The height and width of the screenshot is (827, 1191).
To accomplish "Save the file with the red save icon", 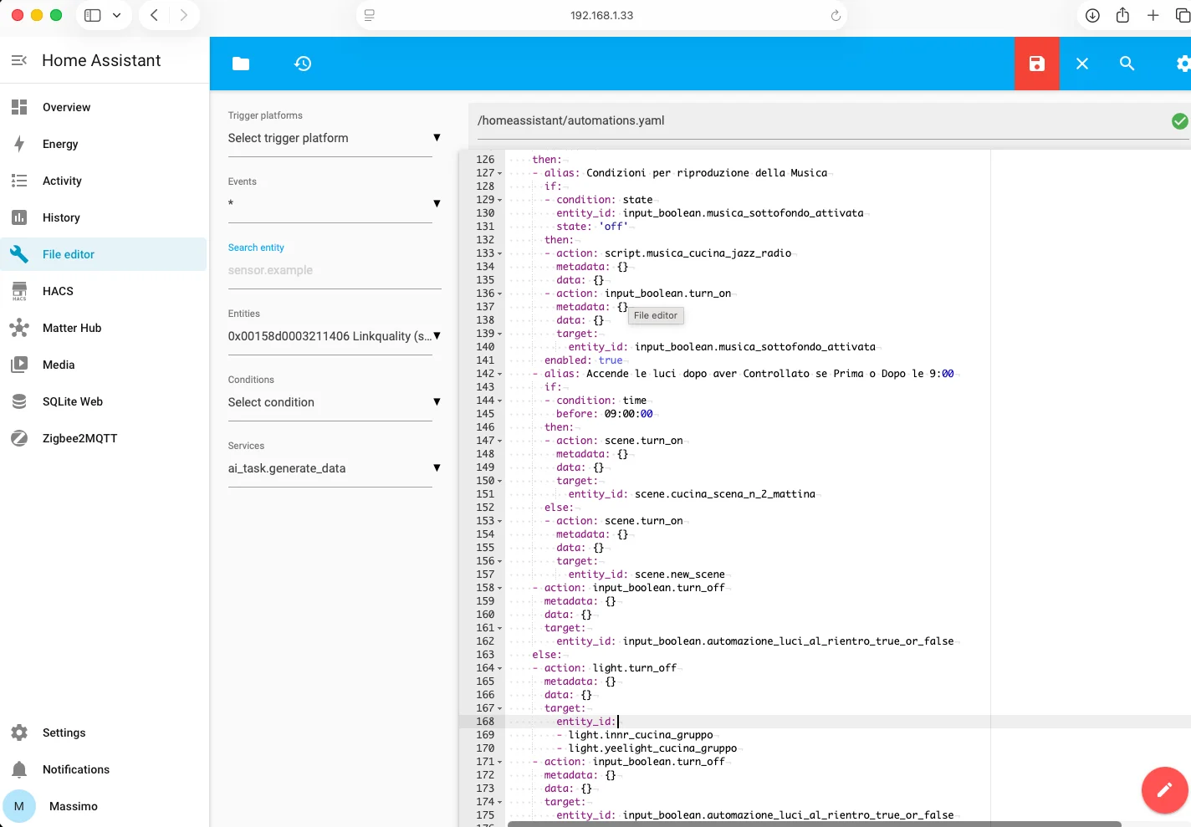I will tap(1037, 64).
